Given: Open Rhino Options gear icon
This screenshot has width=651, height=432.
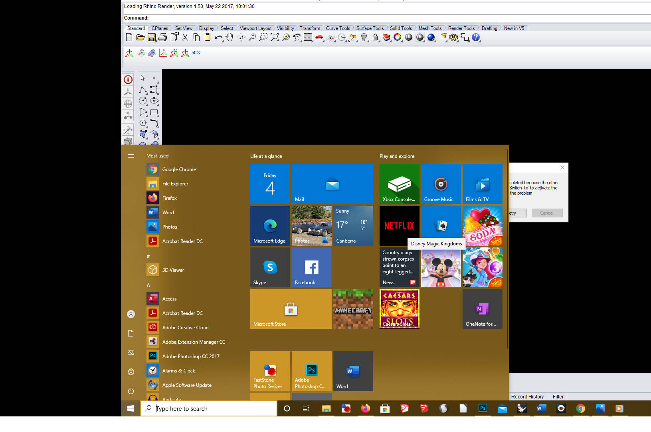Looking at the screenshot, I should tap(454, 38).
